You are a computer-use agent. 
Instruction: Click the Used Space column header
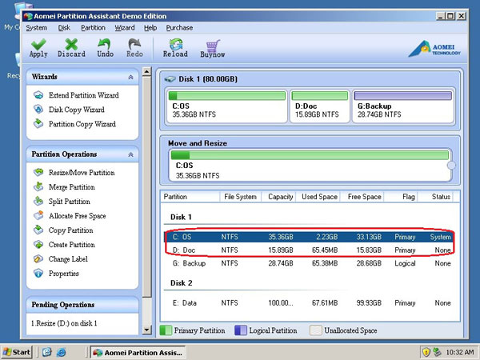click(318, 197)
